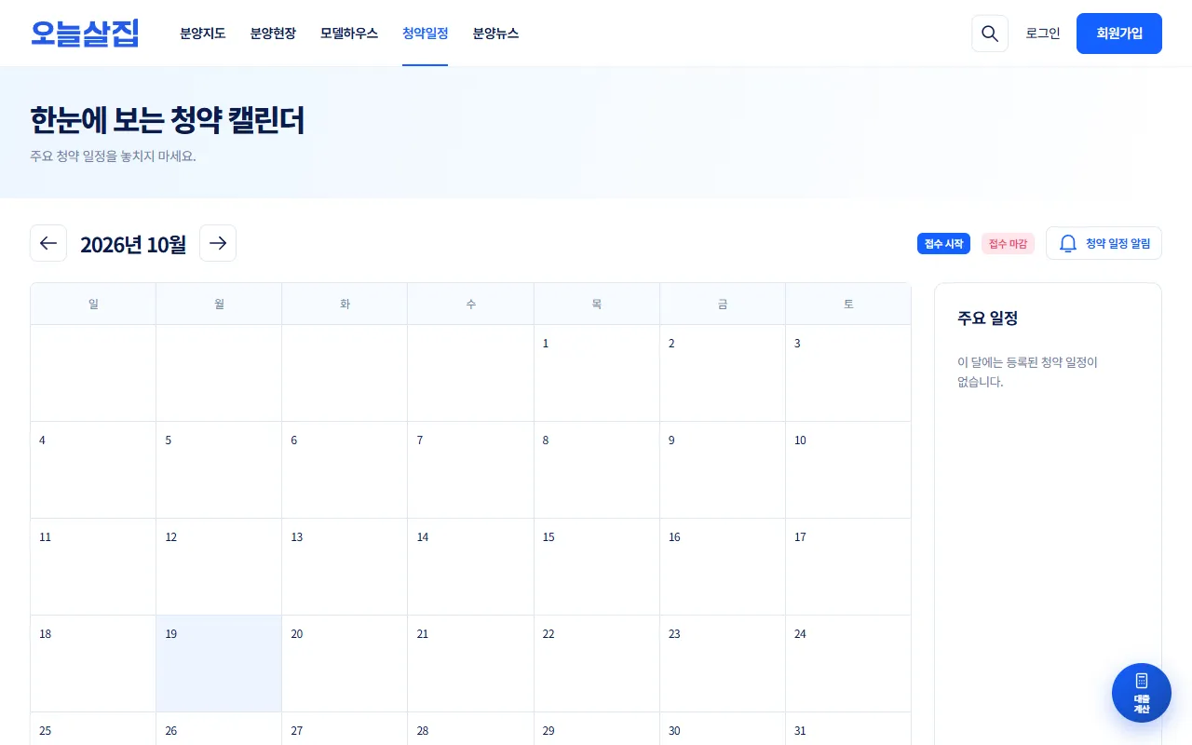Select date 14 on the calendar
The image size is (1192, 745).
click(x=470, y=566)
